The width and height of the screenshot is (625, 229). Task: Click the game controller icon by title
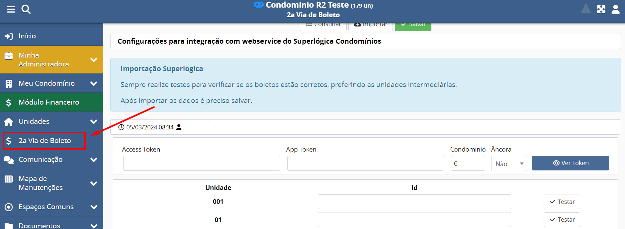tap(258, 5)
